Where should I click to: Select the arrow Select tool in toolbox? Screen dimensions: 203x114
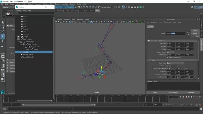[3, 22]
